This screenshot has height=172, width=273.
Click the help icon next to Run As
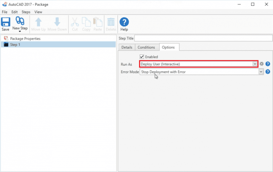[x=268, y=64]
